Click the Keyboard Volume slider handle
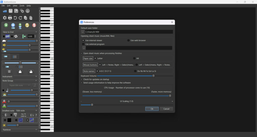 coord(153,76)
